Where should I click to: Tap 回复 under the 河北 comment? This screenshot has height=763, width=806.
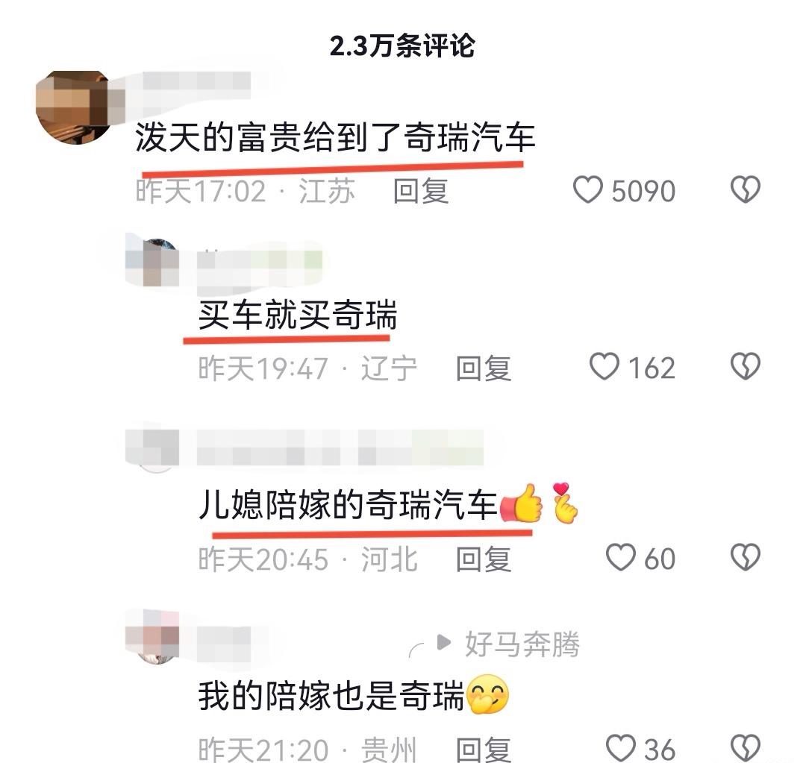tap(483, 559)
